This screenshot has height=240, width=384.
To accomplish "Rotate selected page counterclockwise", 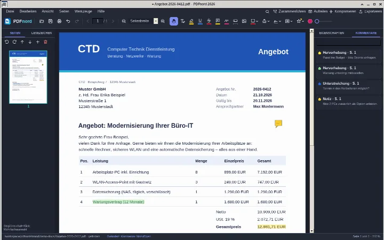I will click(7, 42).
